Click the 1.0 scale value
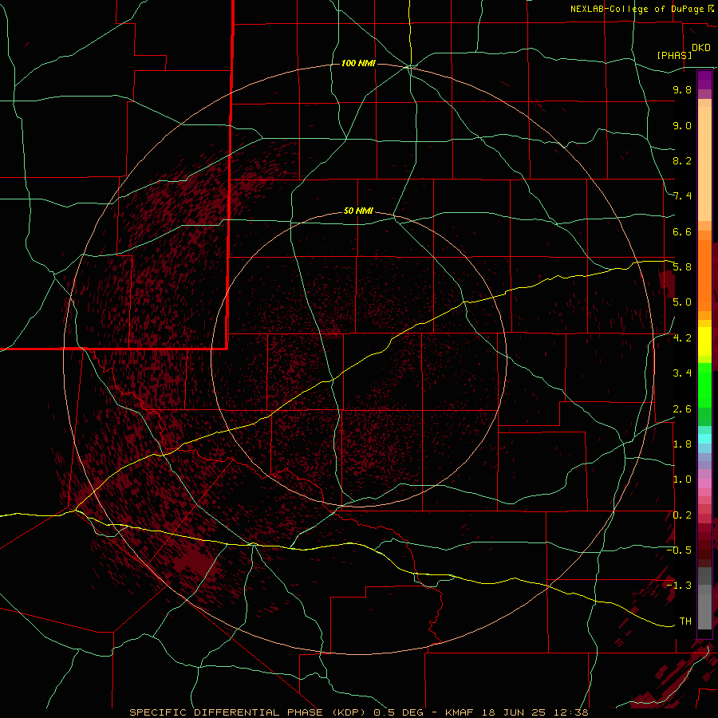 [682, 479]
